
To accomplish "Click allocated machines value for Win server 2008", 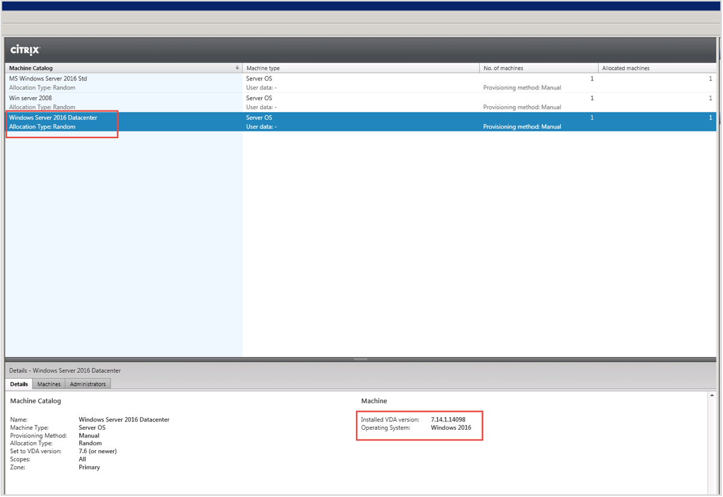I will [710, 98].
